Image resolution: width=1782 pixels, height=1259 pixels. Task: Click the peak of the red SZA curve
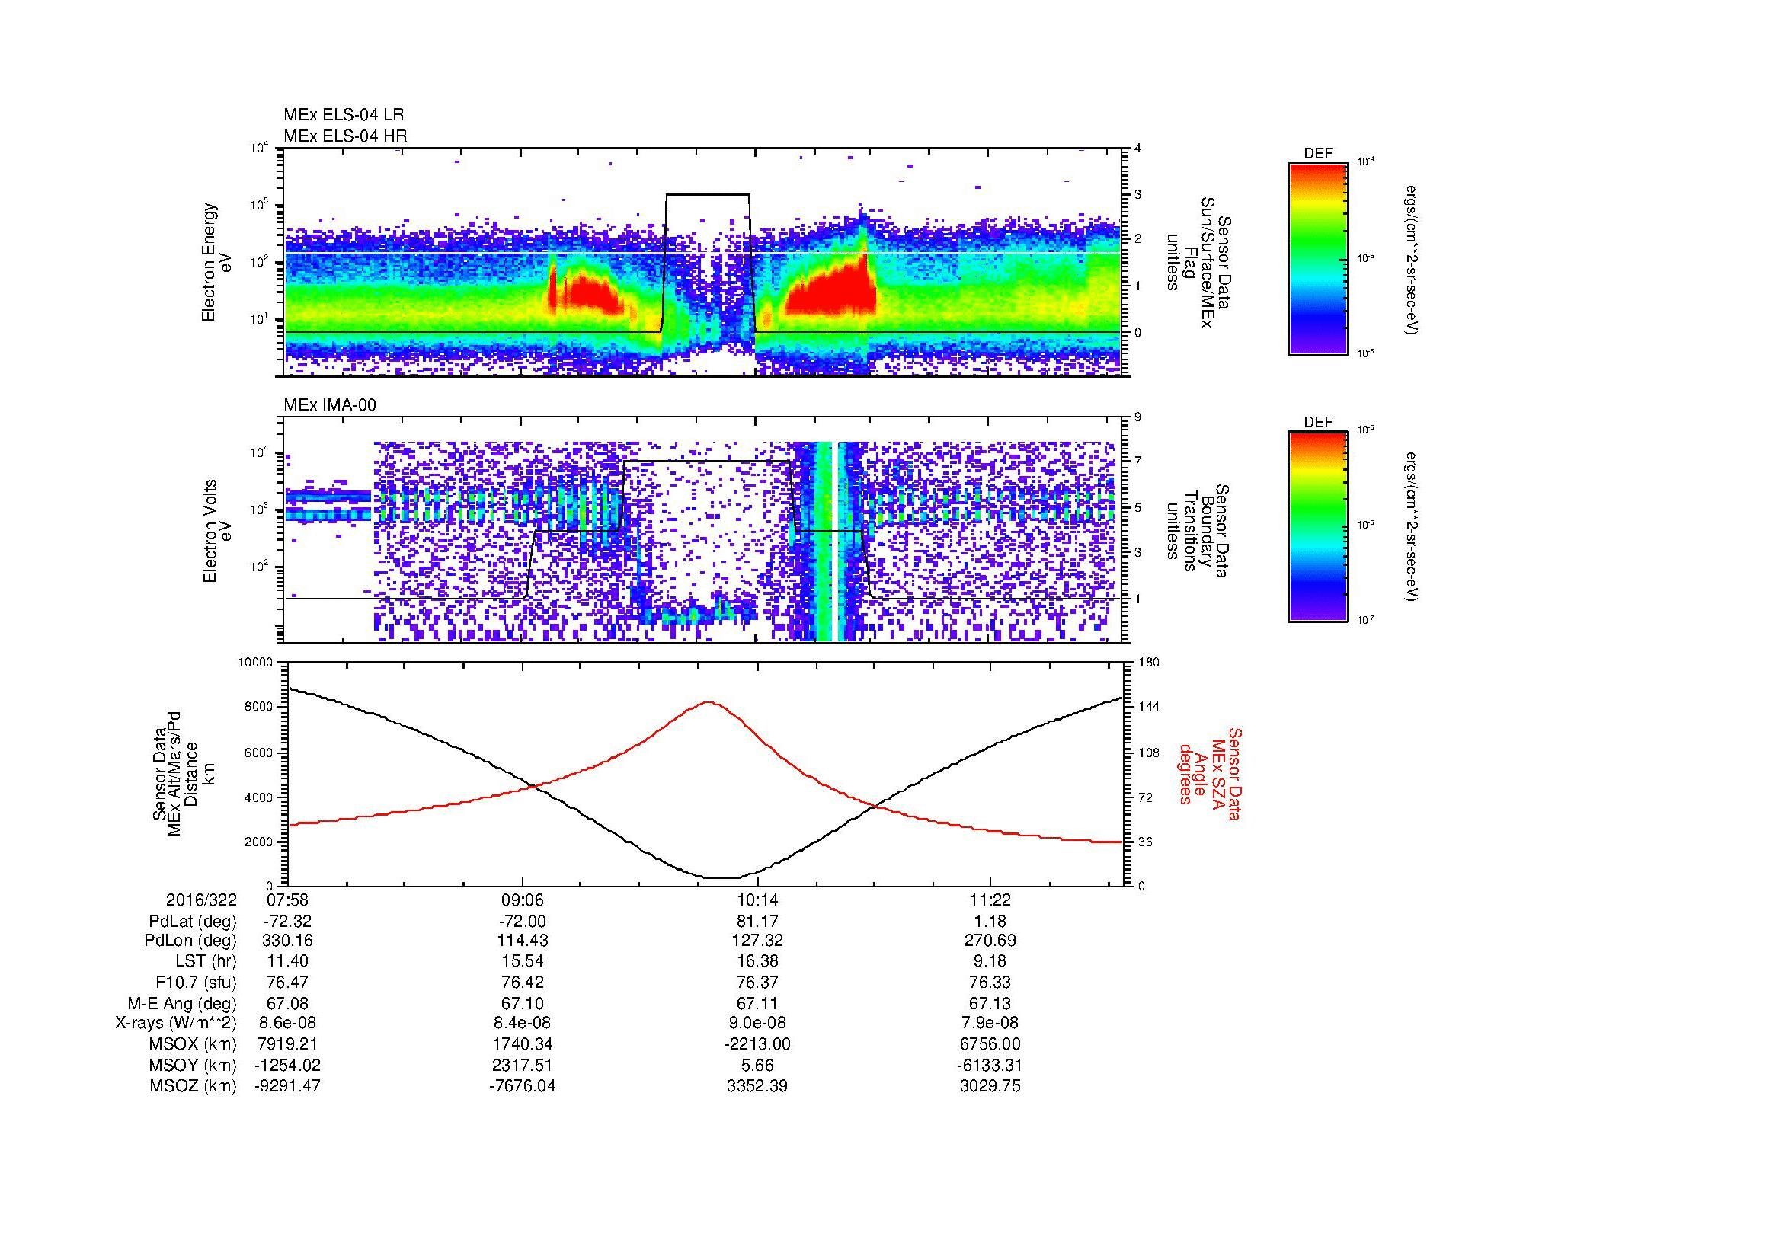point(709,702)
